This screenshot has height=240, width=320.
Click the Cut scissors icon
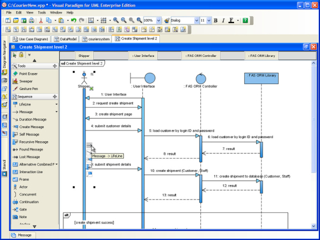41,20
